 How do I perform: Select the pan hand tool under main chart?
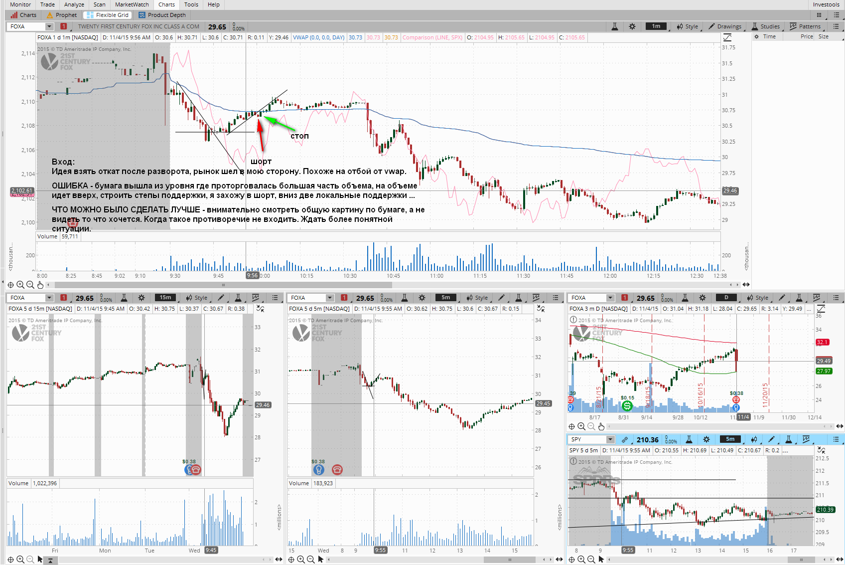coord(40,285)
